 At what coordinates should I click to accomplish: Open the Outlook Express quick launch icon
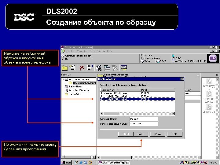(86, 163)
